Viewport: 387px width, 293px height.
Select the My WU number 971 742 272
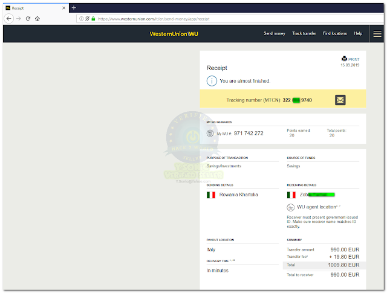(x=249, y=133)
